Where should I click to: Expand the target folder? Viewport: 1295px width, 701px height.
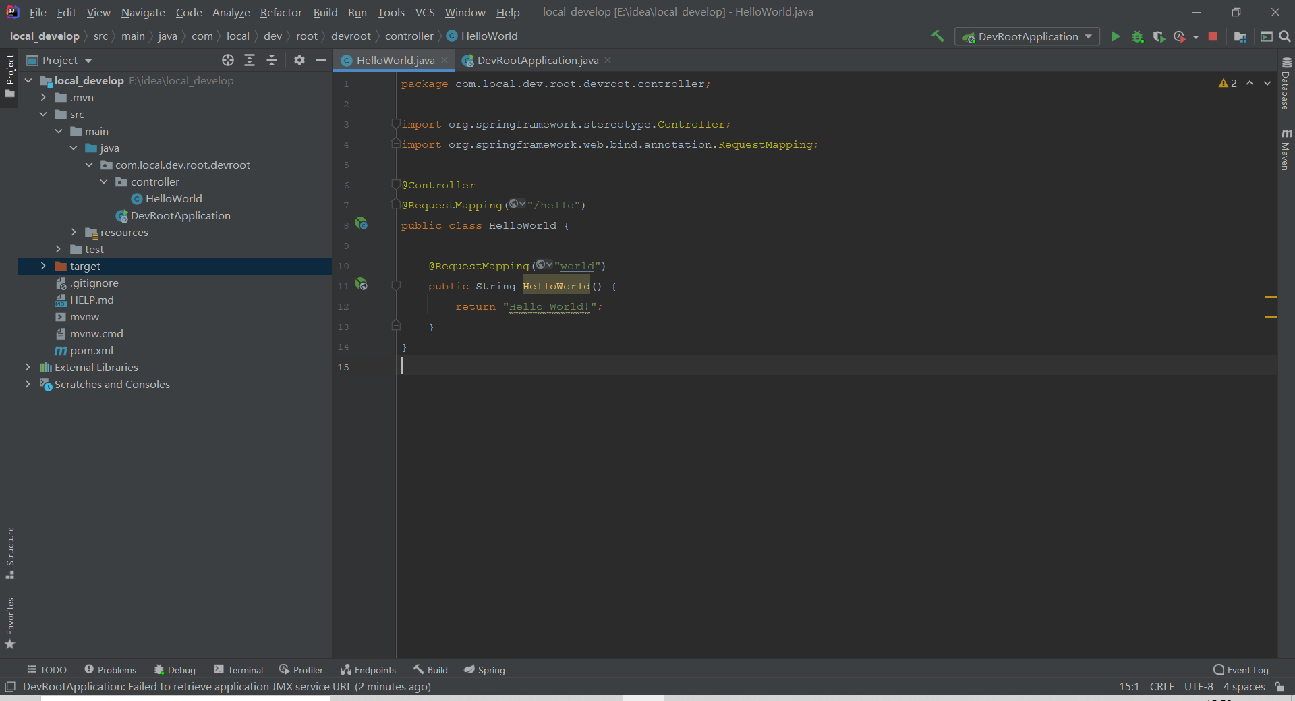pos(43,266)
